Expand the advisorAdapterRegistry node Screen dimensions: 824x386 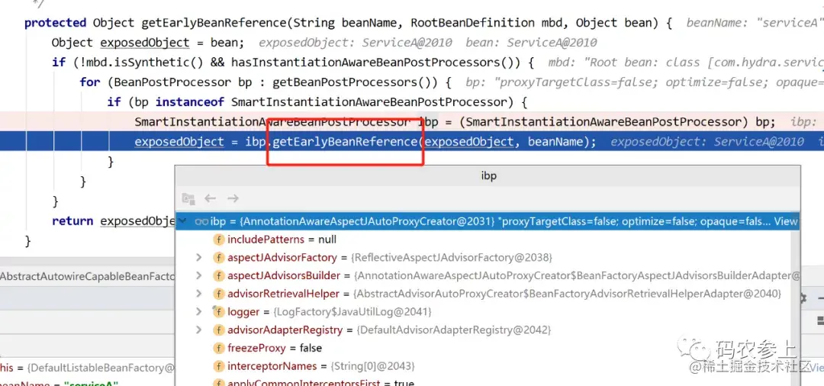click(x=198, y=330)
